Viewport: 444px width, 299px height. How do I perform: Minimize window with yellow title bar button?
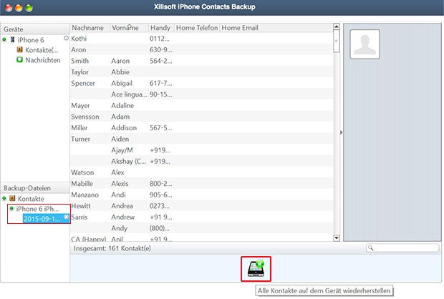tap(19, 8)
